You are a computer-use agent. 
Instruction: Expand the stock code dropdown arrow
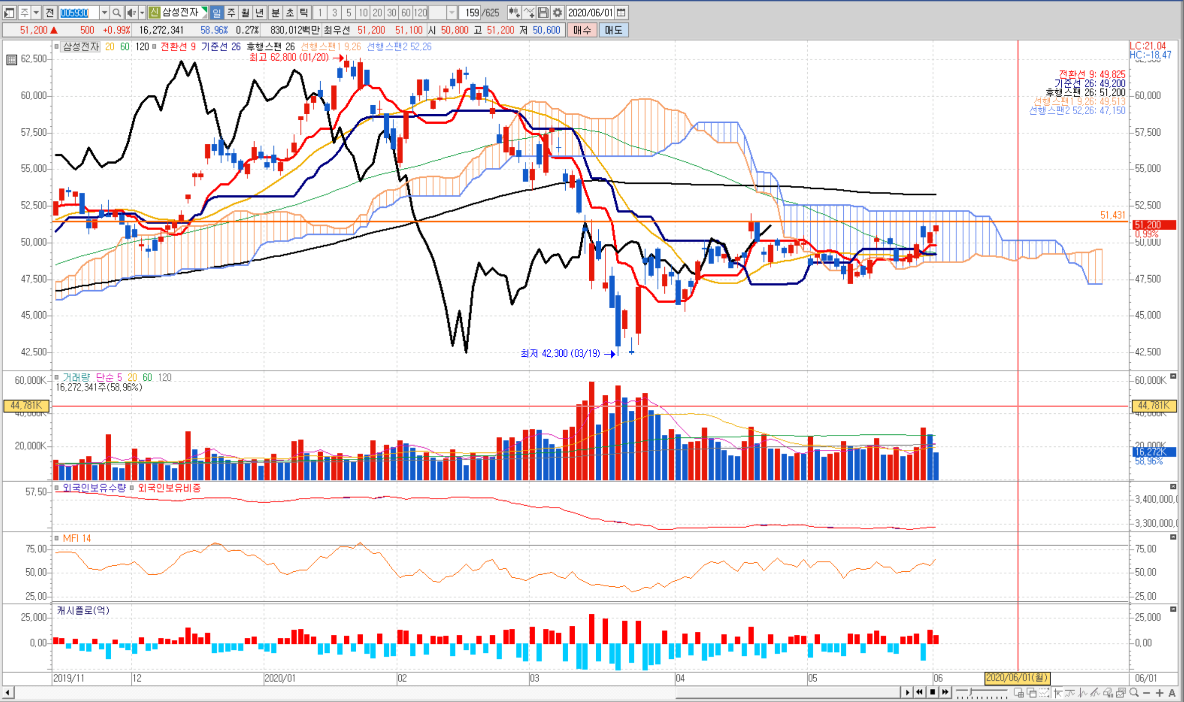[104, 13]
